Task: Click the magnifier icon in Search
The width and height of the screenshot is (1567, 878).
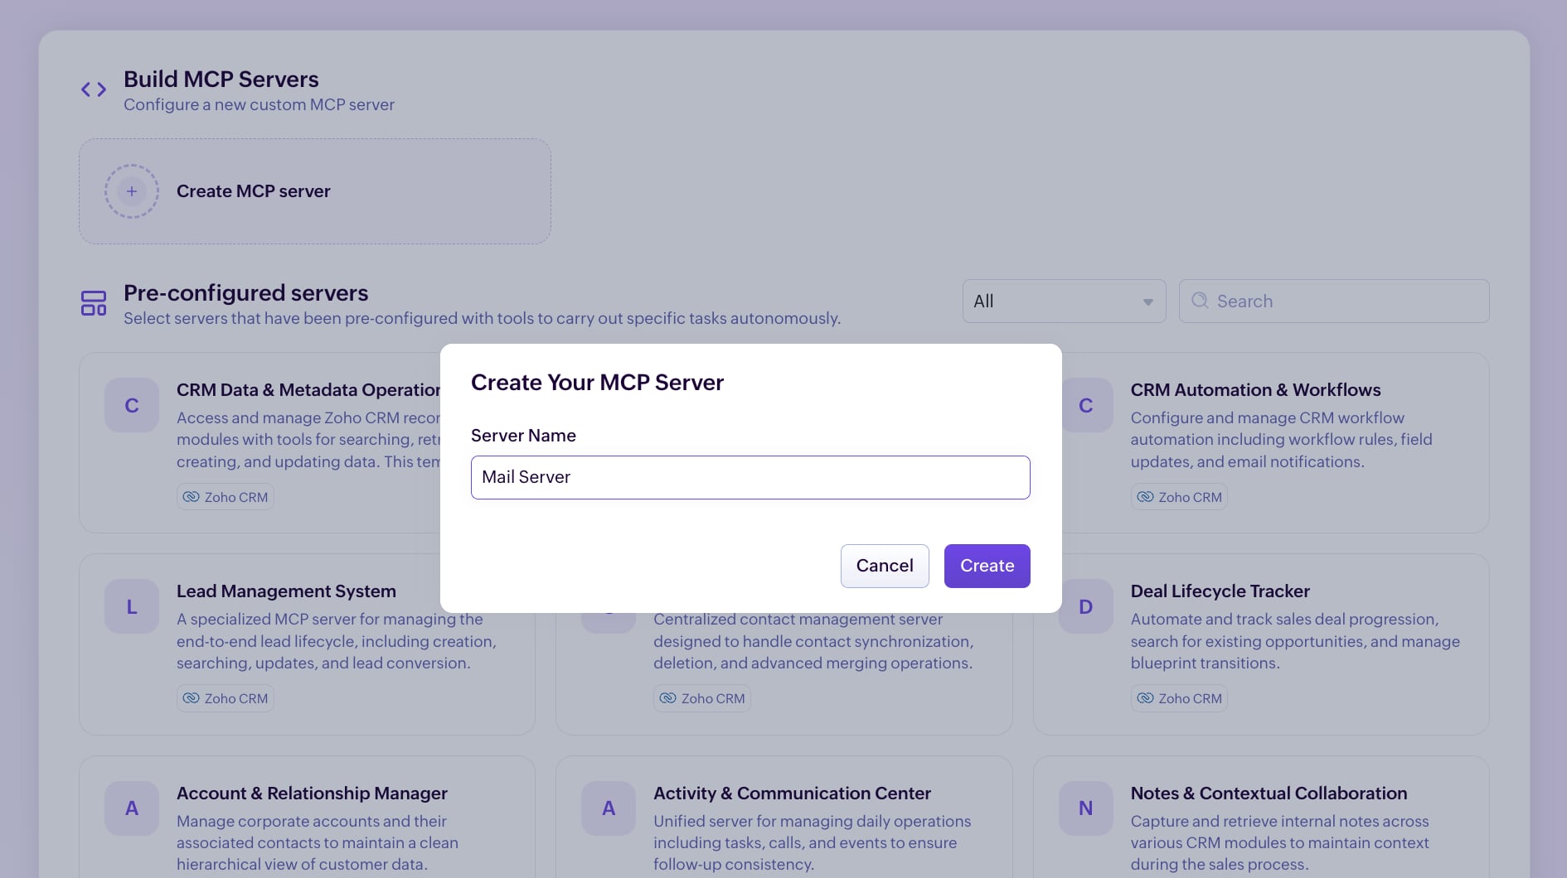Action: point(1200,301)
